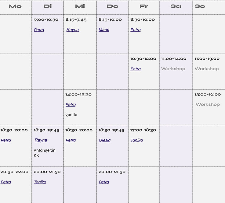The height and width of the screenshot is (203, 225).
Task: Select Tanika's Tuesday 20:00-21:30 class
Action: pos(40,182)
